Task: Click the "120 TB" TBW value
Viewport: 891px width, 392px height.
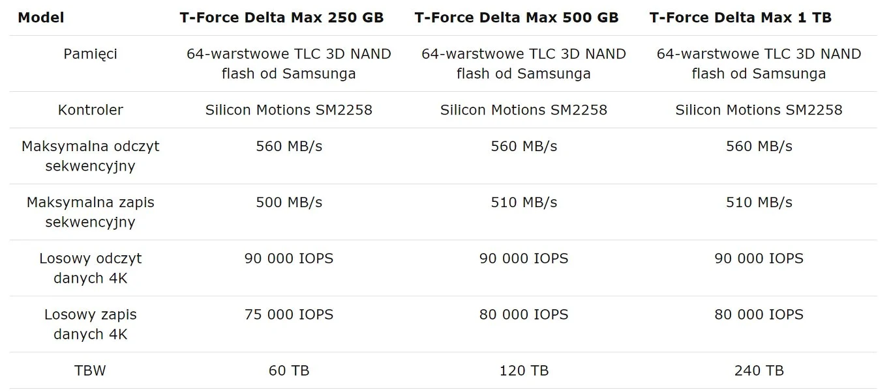Action: (524, 371)
